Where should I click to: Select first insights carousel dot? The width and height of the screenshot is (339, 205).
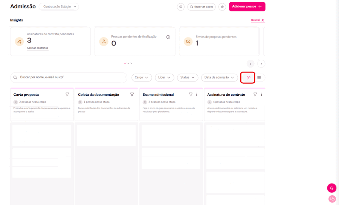pyautogui.click(x=125, y=64)
